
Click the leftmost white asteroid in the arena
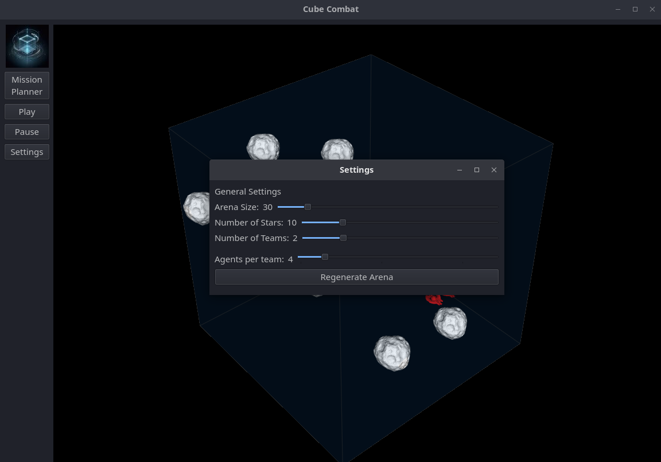(197, 208)
